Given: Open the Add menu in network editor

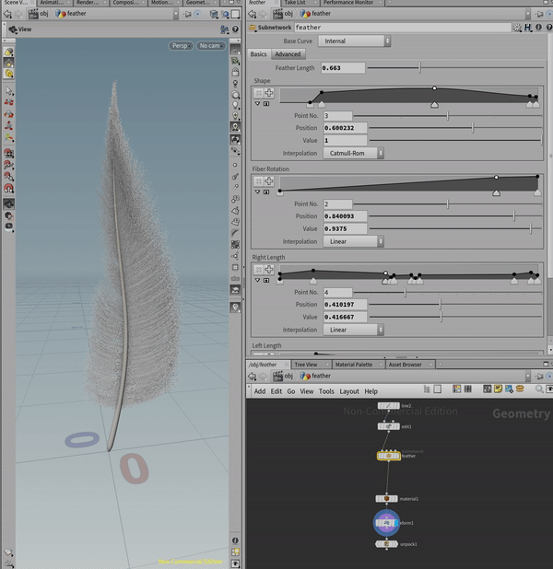Looking at the screenshot, I should tap(259, 391).
